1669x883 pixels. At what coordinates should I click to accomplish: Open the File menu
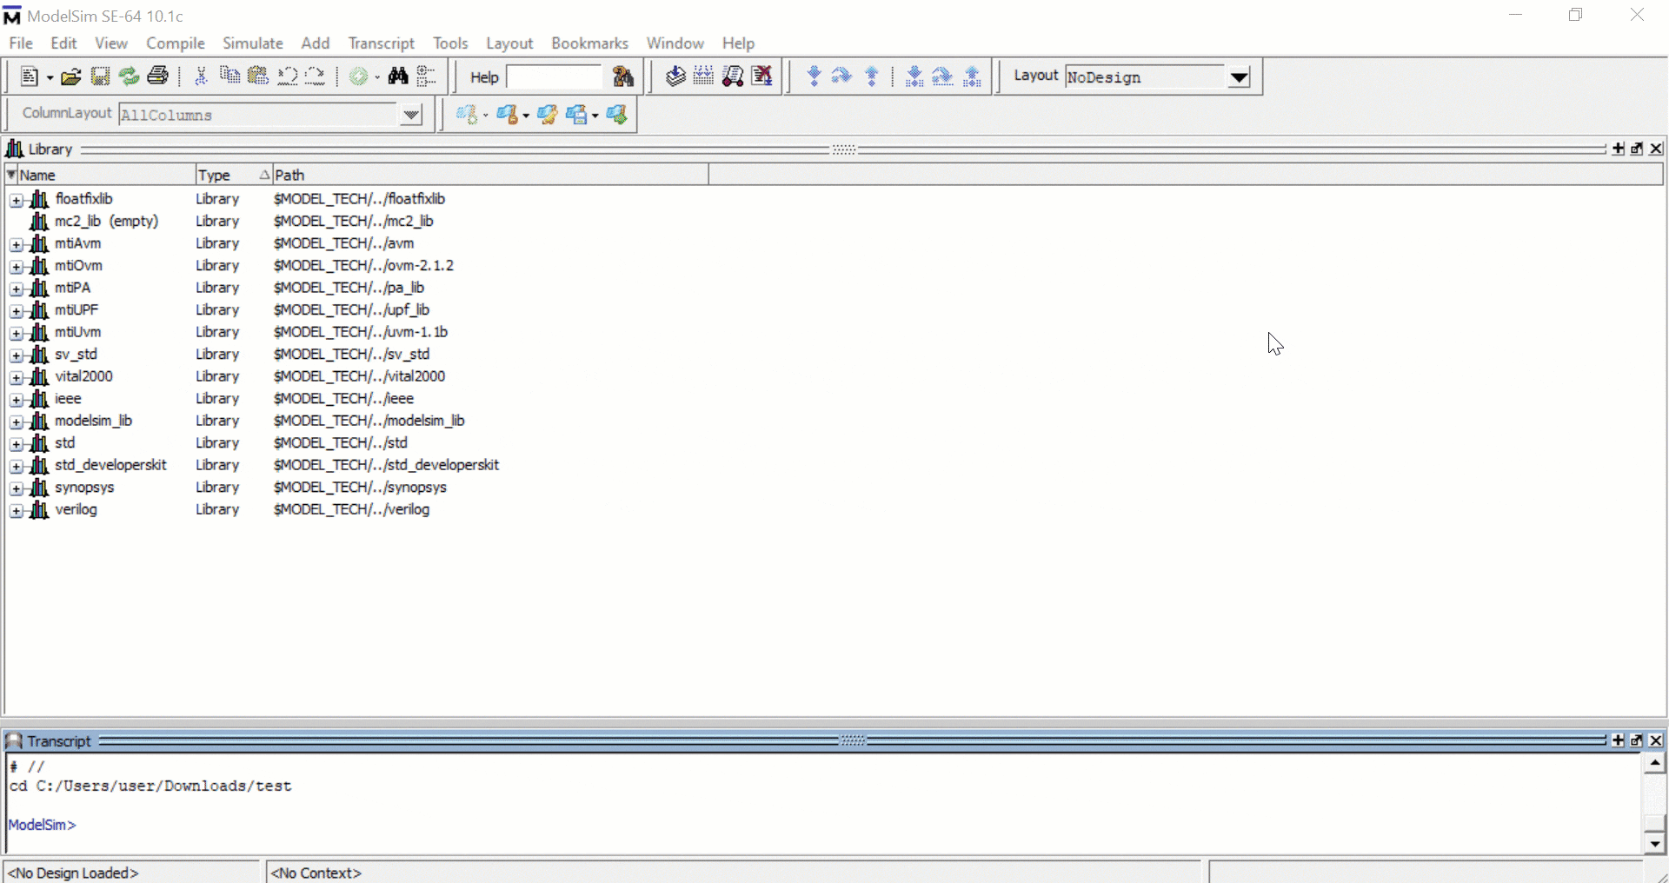(x=21, y=43)
